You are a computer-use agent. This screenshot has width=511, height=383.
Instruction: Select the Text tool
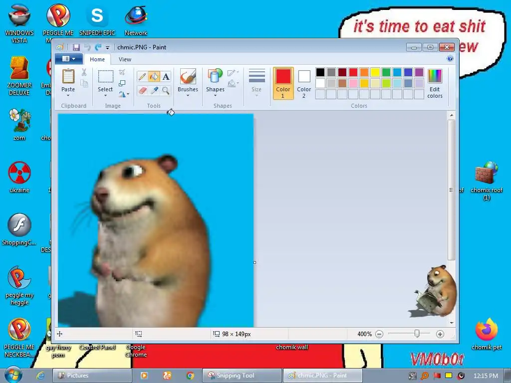point(166,77)
